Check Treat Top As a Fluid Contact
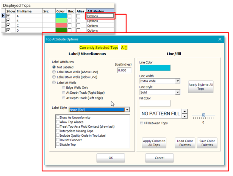The height and width of the screenshot is (176, 233). (x=58, y=127)
